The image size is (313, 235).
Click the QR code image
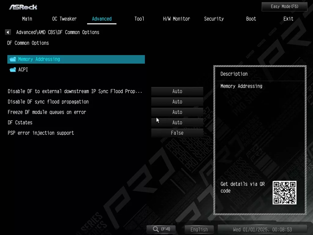(x=284, y=192)
